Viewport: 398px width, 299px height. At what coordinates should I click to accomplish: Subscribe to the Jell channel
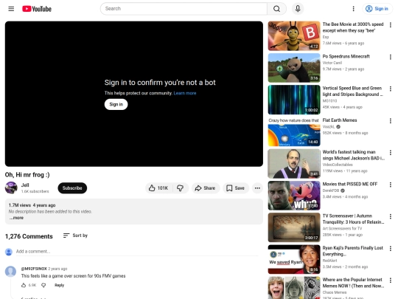(x=72, y=188)
